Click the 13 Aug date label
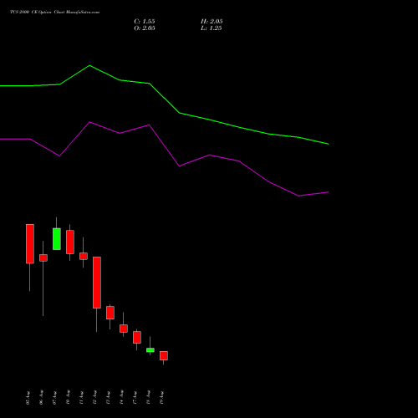Image resolution: width=418 pixels, height=418 pixels. 108,398
